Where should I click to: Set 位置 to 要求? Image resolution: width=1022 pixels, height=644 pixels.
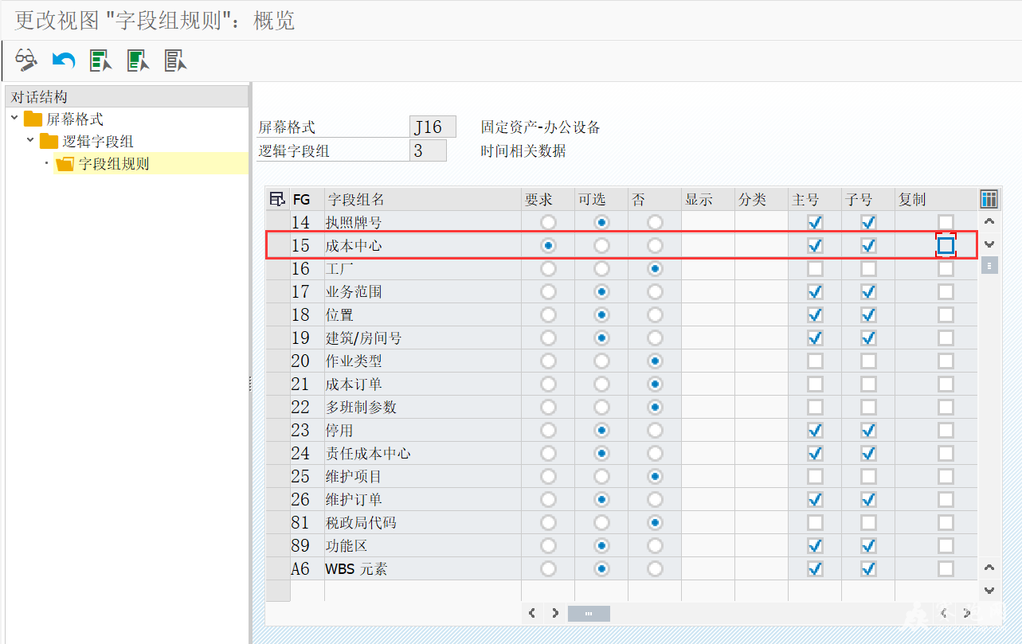pyautogui.click(x=548, y=314)
